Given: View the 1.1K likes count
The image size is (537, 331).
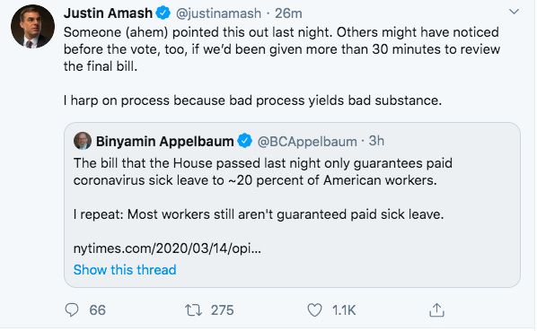Looking at the screenshot, I should (344, 310).
